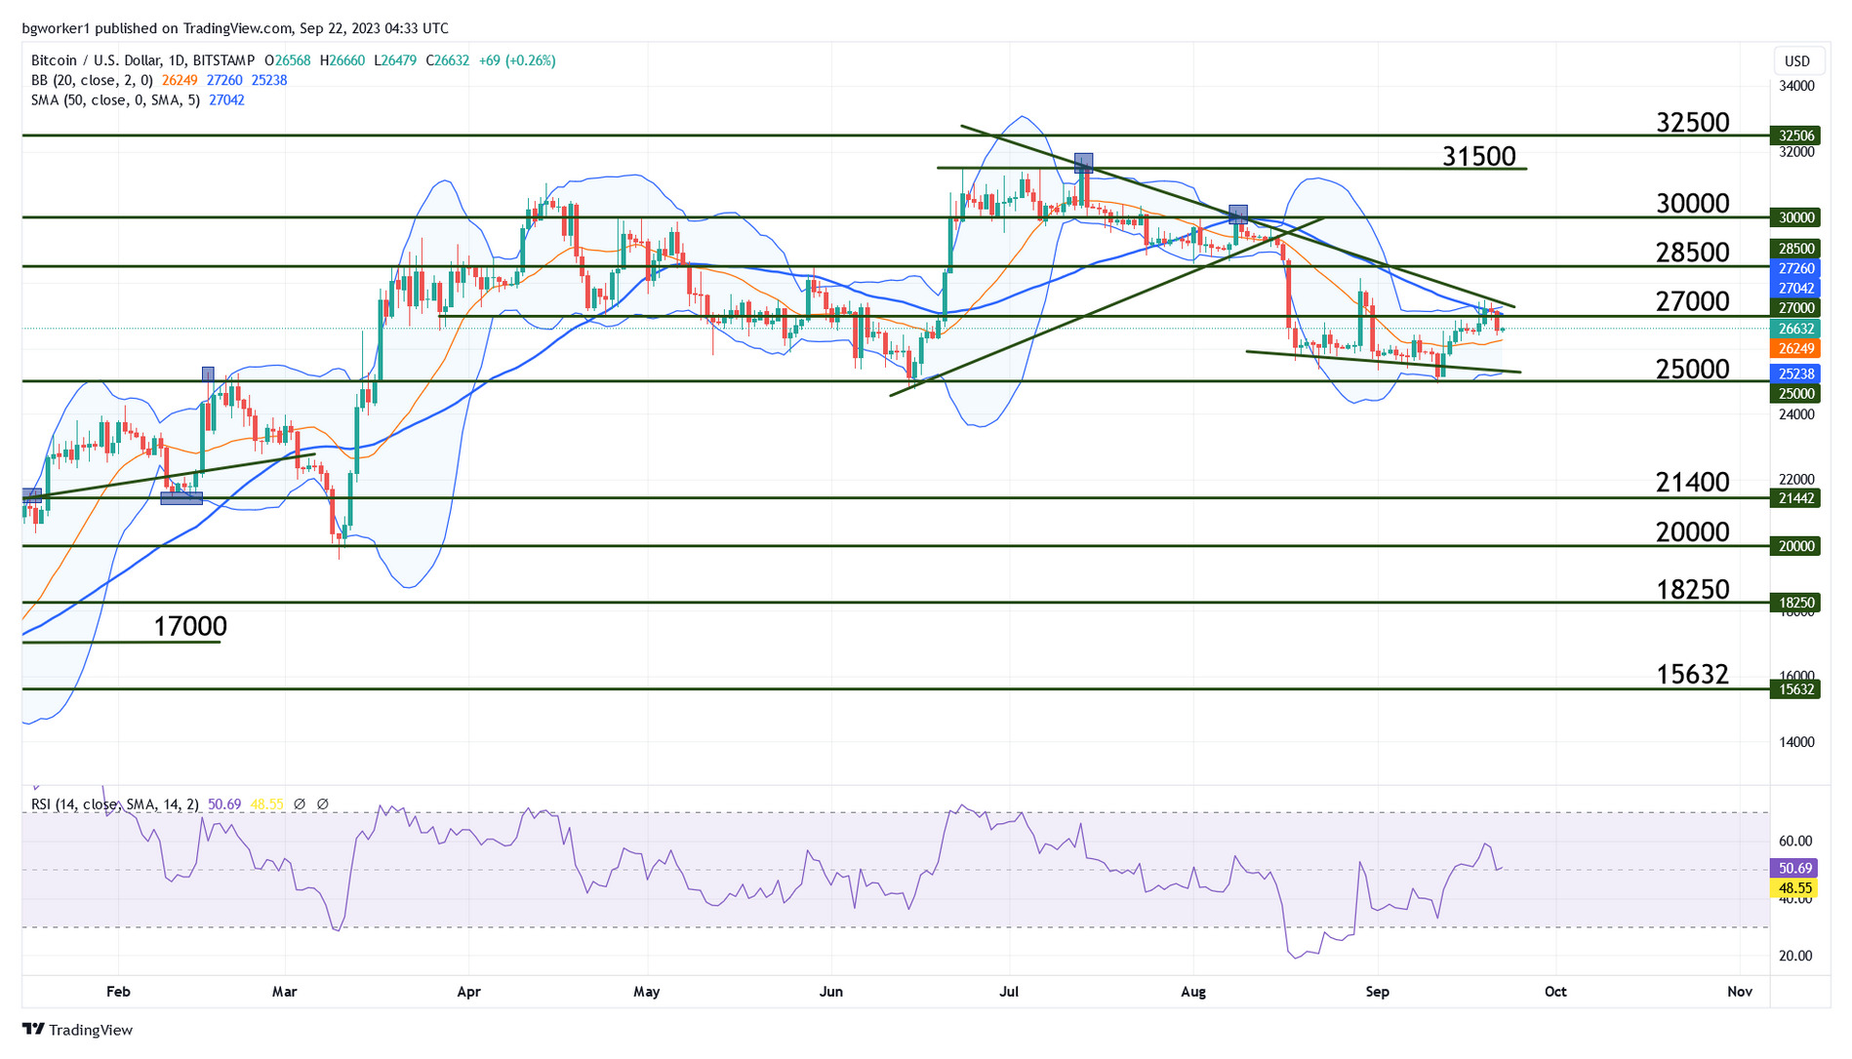Click the TradingView logo at bottom left

pyautogui.click(x=77, y=1030)
